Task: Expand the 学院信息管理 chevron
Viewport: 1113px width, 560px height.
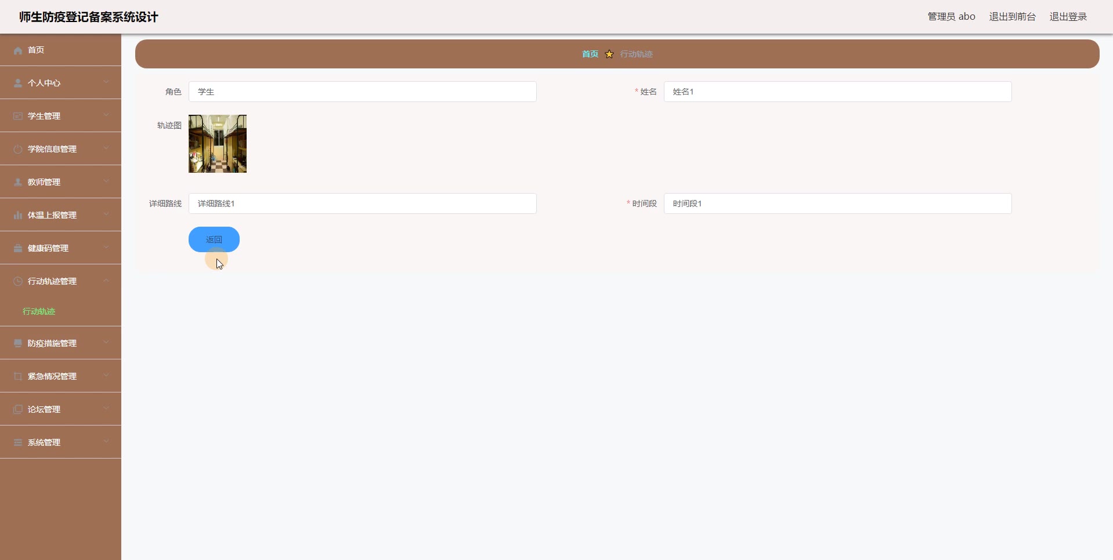Action: 106,148
